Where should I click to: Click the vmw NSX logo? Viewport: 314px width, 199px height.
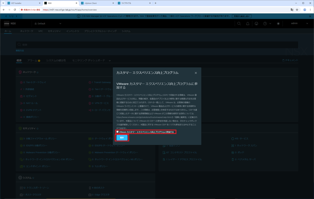pos(10,24)
